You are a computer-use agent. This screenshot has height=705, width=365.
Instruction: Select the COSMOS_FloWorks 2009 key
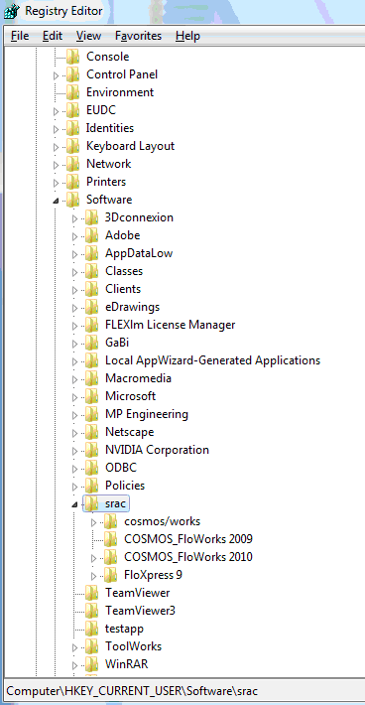coord(188,539)
